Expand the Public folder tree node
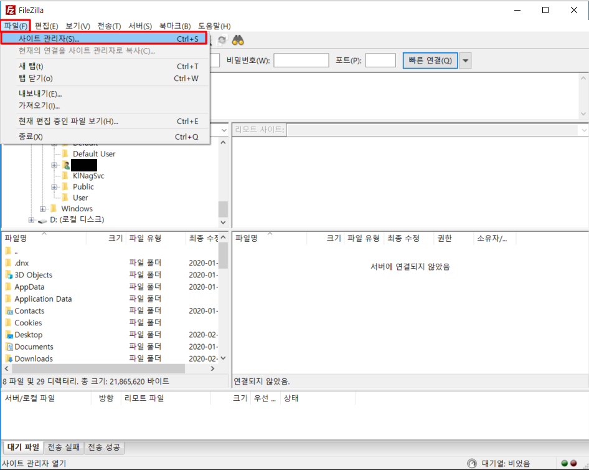 [x=54, y=187]
